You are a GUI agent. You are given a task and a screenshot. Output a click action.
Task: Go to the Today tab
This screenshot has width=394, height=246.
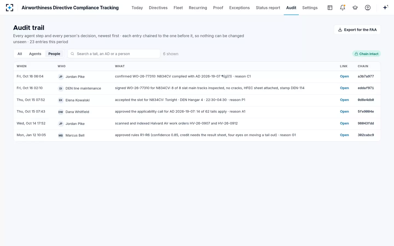137,8
